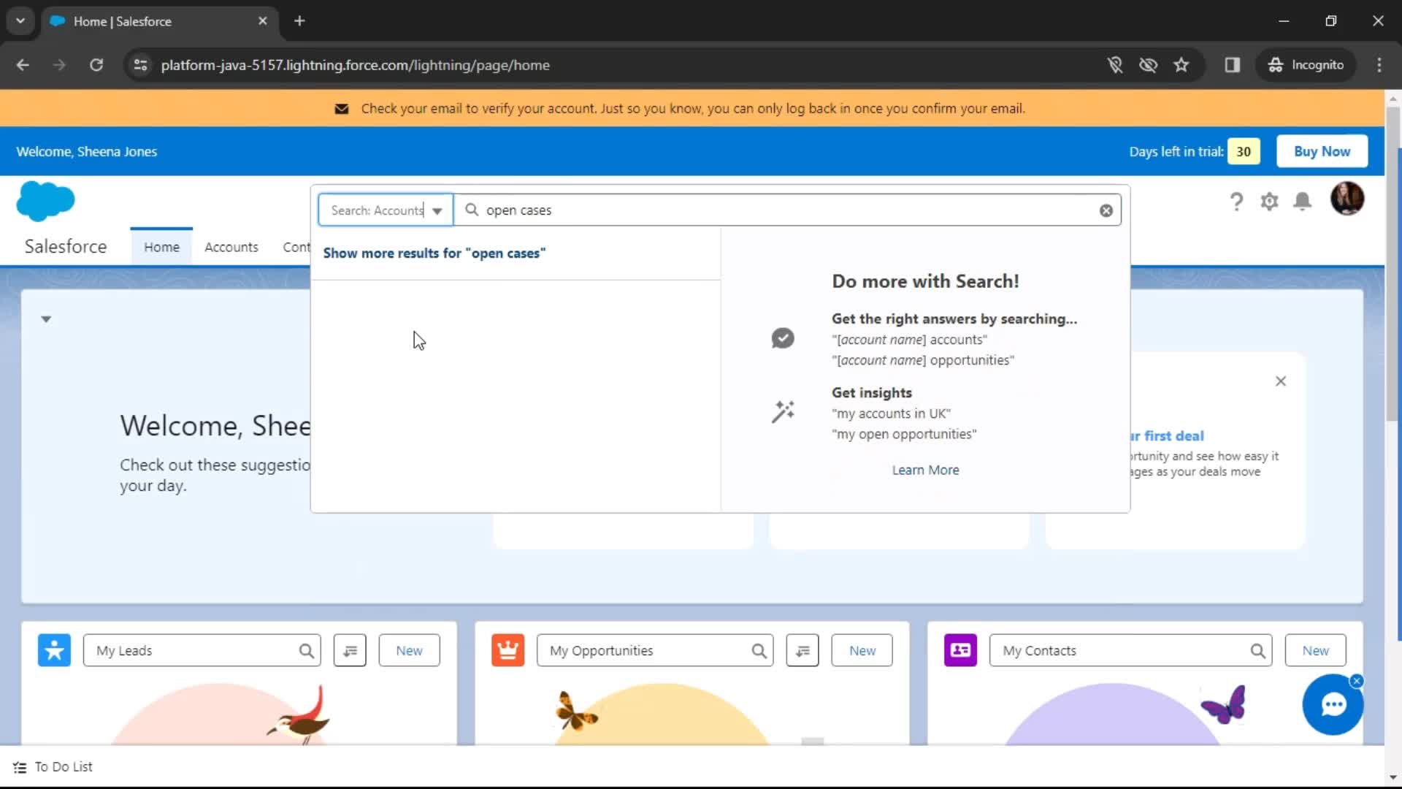This screenshot has width=1402, height=789.
Task: Create a New lead
Action: 409,650
